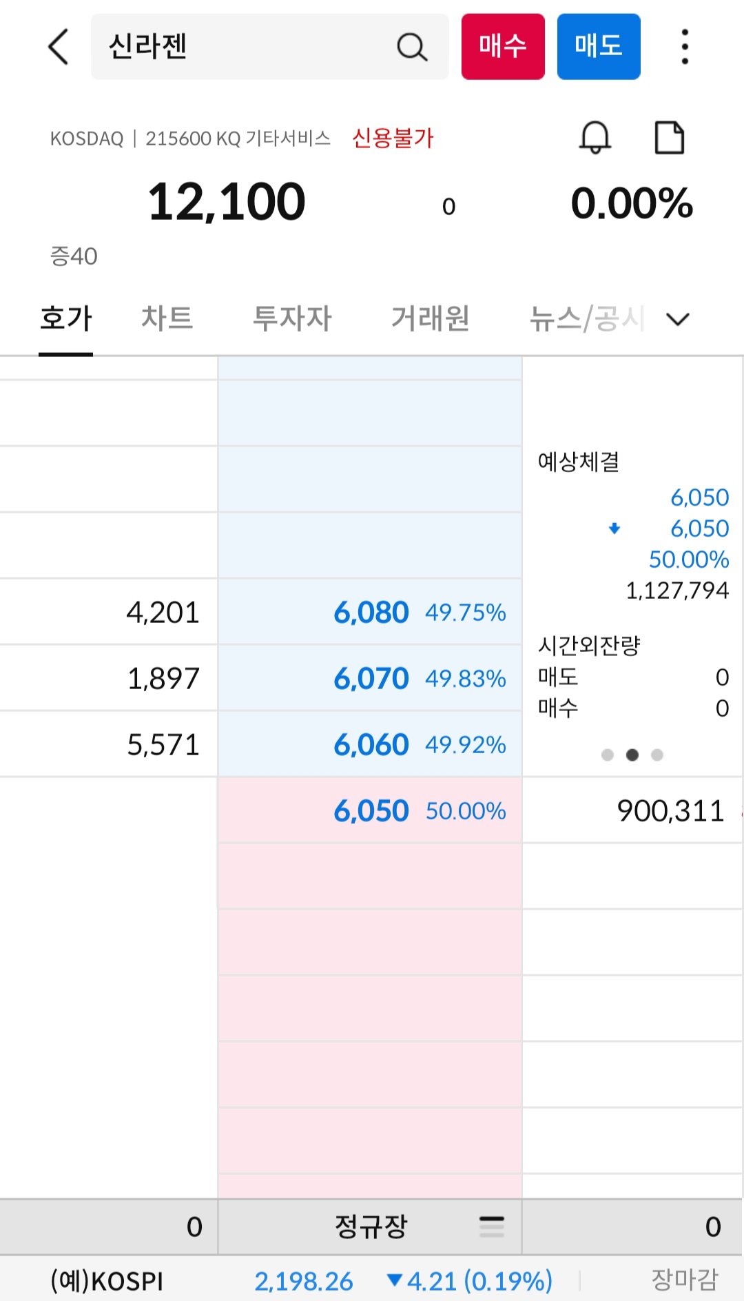Image resolution: width=744 pixels, height=1301 pixels.
Task: Select the first page indicator dot
Action: [607, 755]
